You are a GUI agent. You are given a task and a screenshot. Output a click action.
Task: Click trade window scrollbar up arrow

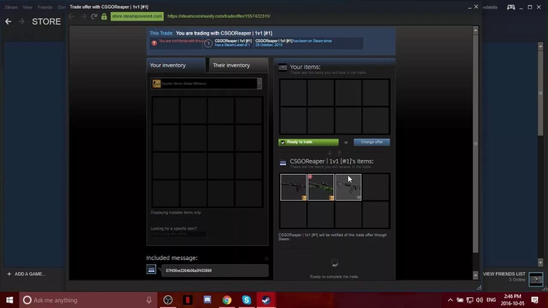point(475,30)
